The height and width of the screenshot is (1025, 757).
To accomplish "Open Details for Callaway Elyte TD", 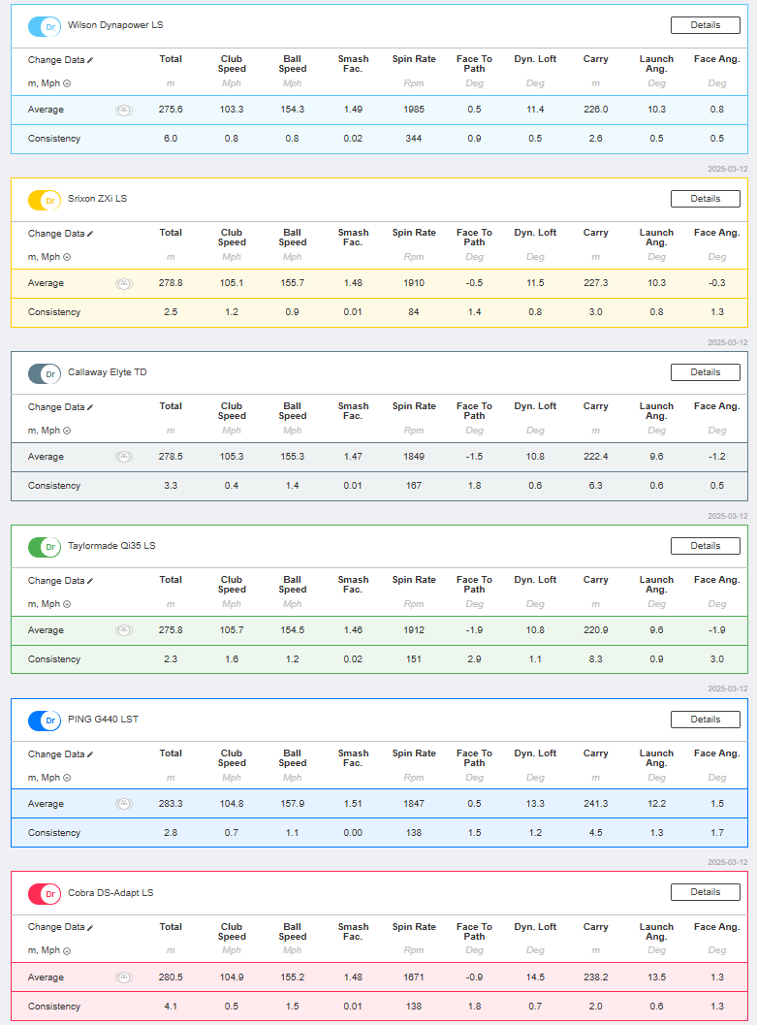I will 706,372.
